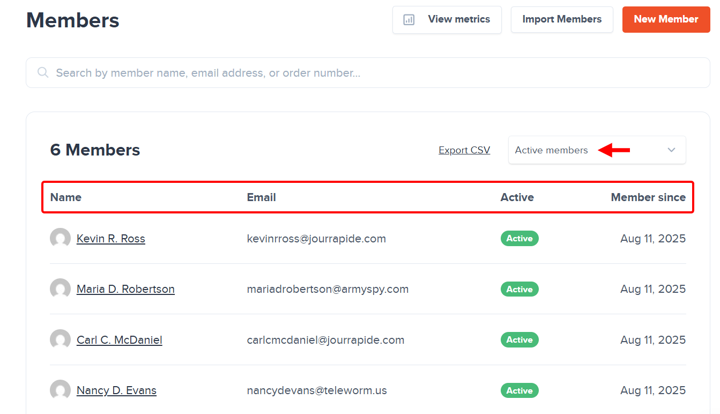Click Nancy D. Evans avatar icon

[60, 390]
